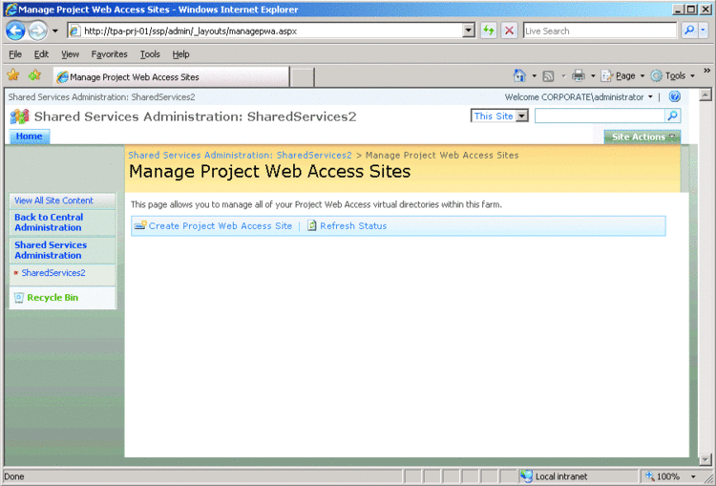Open the Recycle Bin link
The width and height of the screenshot is (716, 486).
click(53, 298)
